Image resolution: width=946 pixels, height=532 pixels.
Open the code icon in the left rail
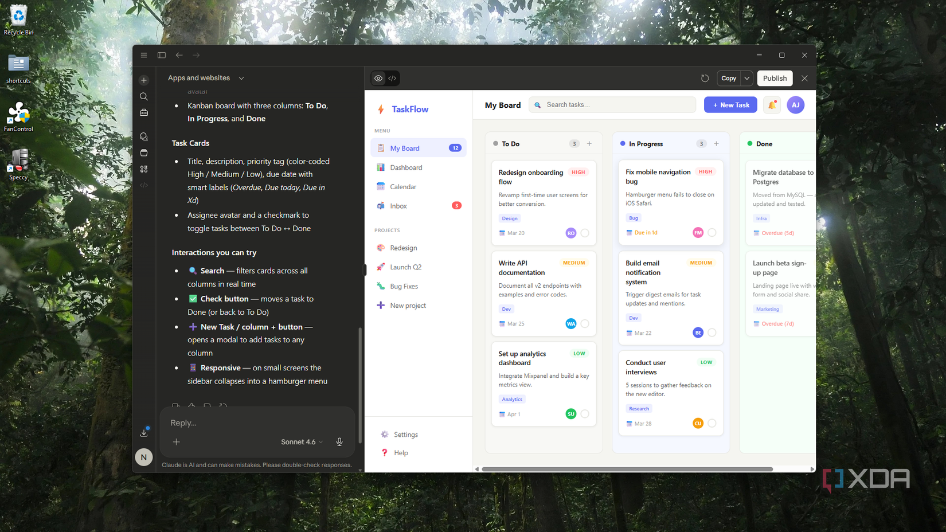click(x=144, y=185)
